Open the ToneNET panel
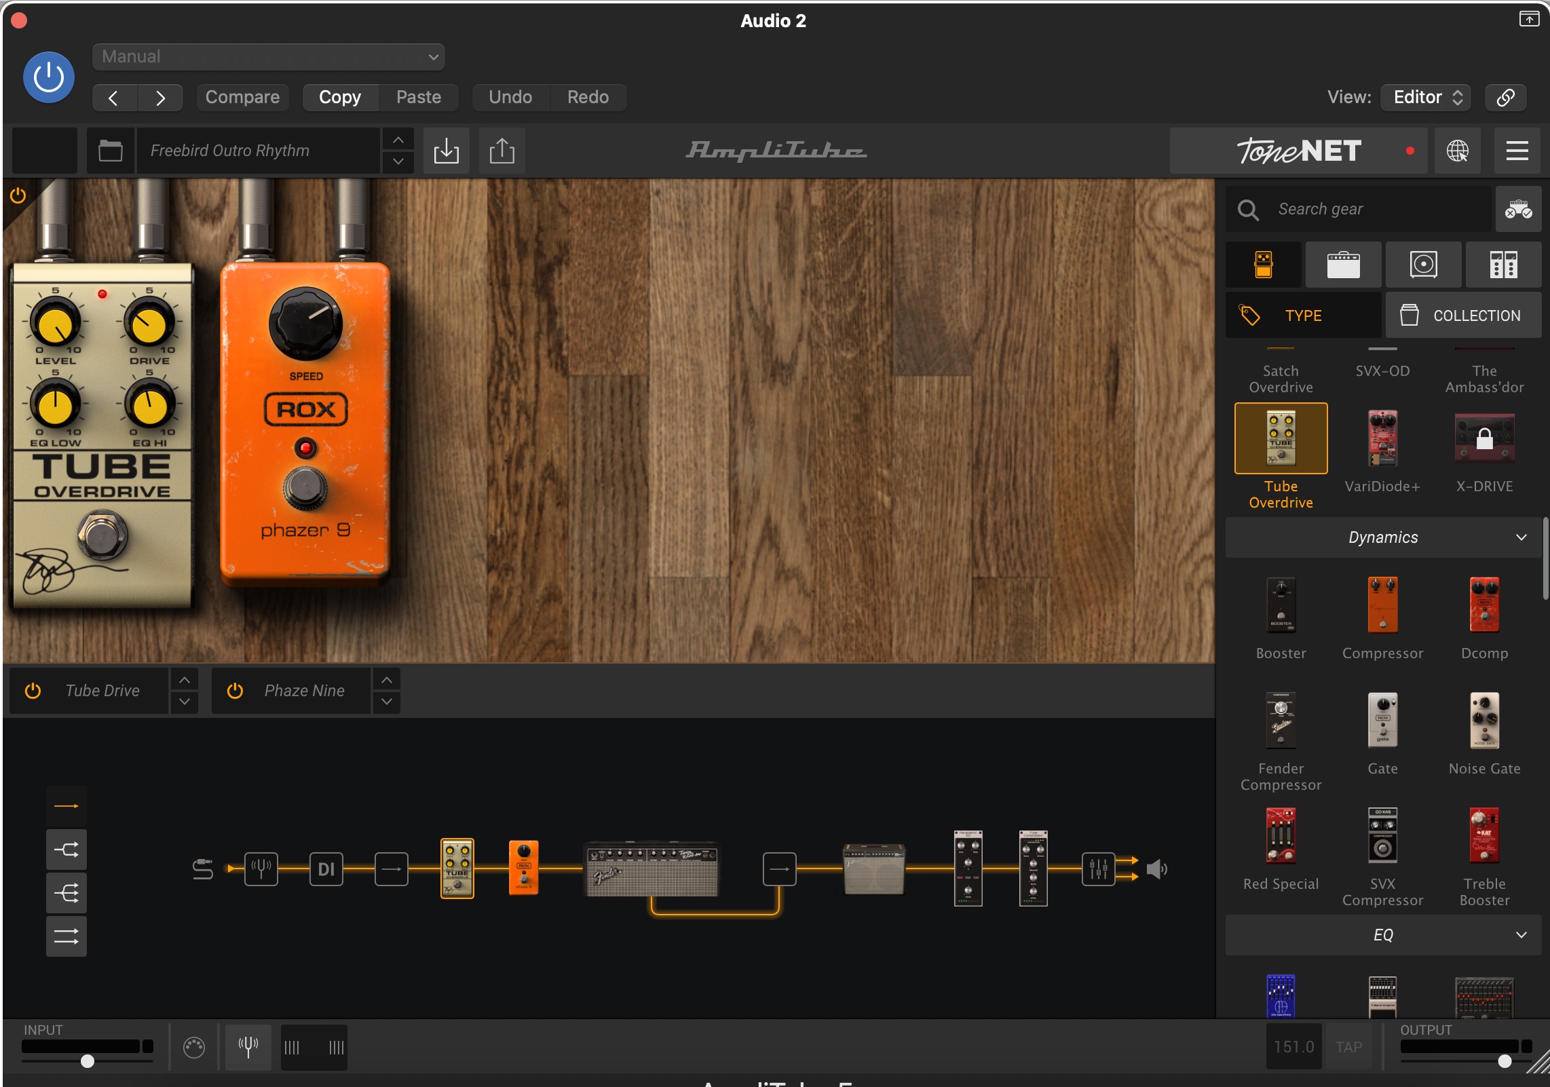 coord(1298,151)
